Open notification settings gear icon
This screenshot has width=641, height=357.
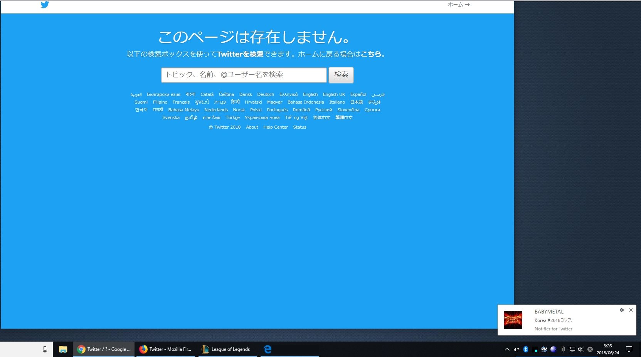pyautogui.click(x=622, y=310)
